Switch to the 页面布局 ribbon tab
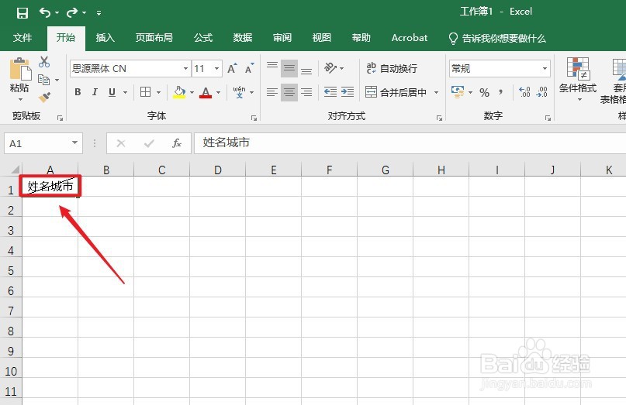 click(x=154, y=38)
